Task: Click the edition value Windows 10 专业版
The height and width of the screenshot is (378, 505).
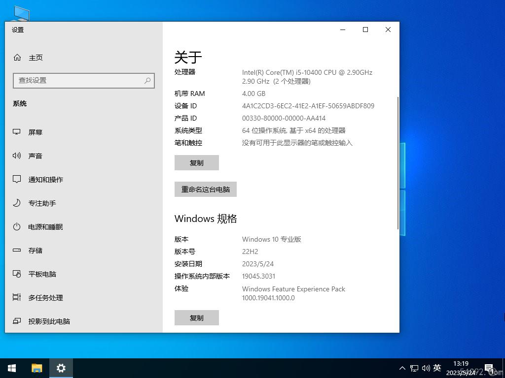Action: click(x=271, y=239)
